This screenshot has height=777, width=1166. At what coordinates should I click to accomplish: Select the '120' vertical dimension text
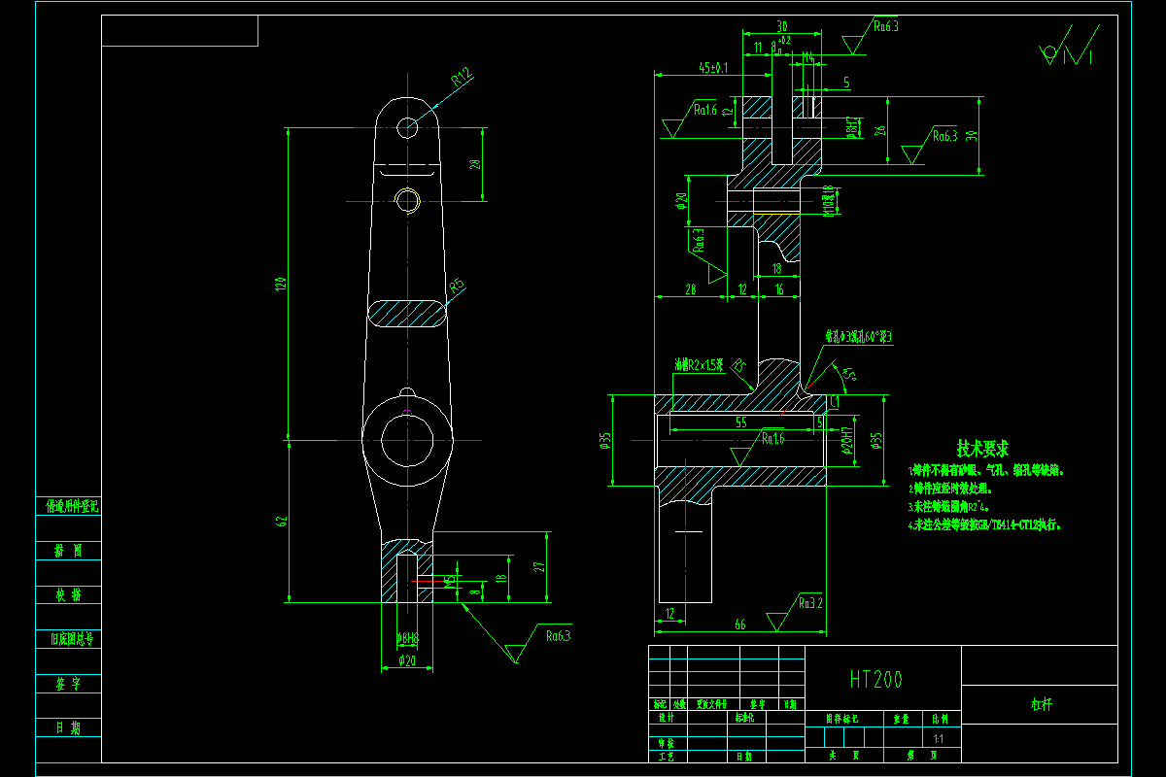coord(282,284)
